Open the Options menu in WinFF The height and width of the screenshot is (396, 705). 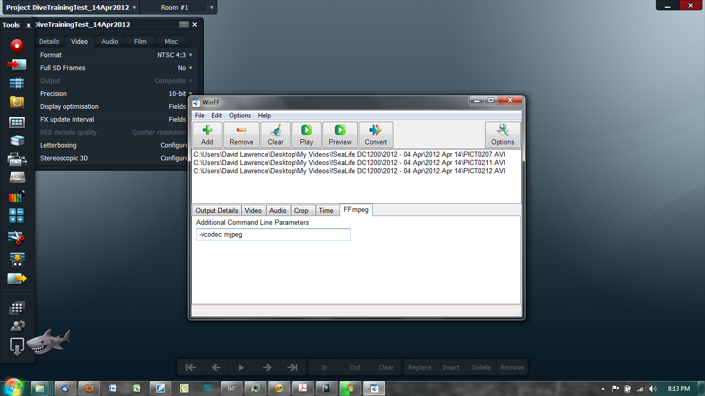239,115
